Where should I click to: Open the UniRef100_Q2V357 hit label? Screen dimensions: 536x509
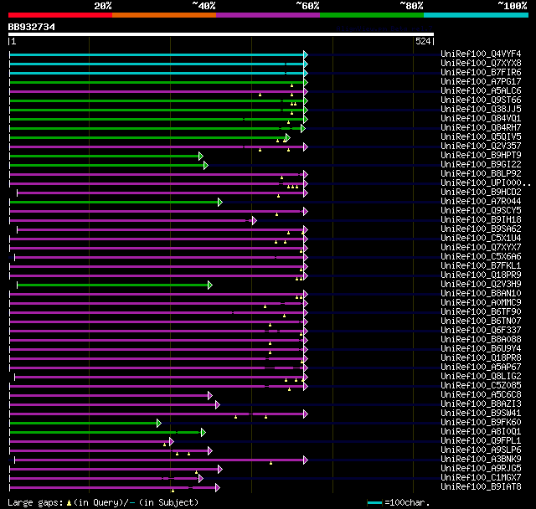click(x=481, y=147)
